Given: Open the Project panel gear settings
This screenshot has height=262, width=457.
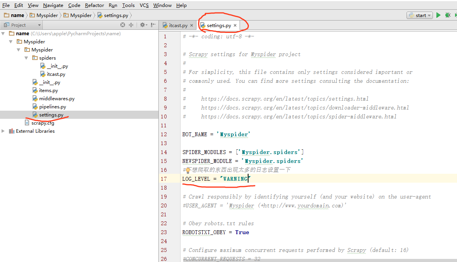Looking at the screenshot, I should 143,25.
